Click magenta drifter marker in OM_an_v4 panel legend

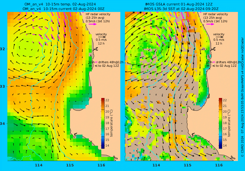point(96,62)
